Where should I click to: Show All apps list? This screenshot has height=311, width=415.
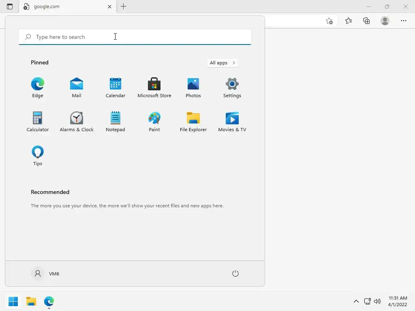(x=222, y=63)
